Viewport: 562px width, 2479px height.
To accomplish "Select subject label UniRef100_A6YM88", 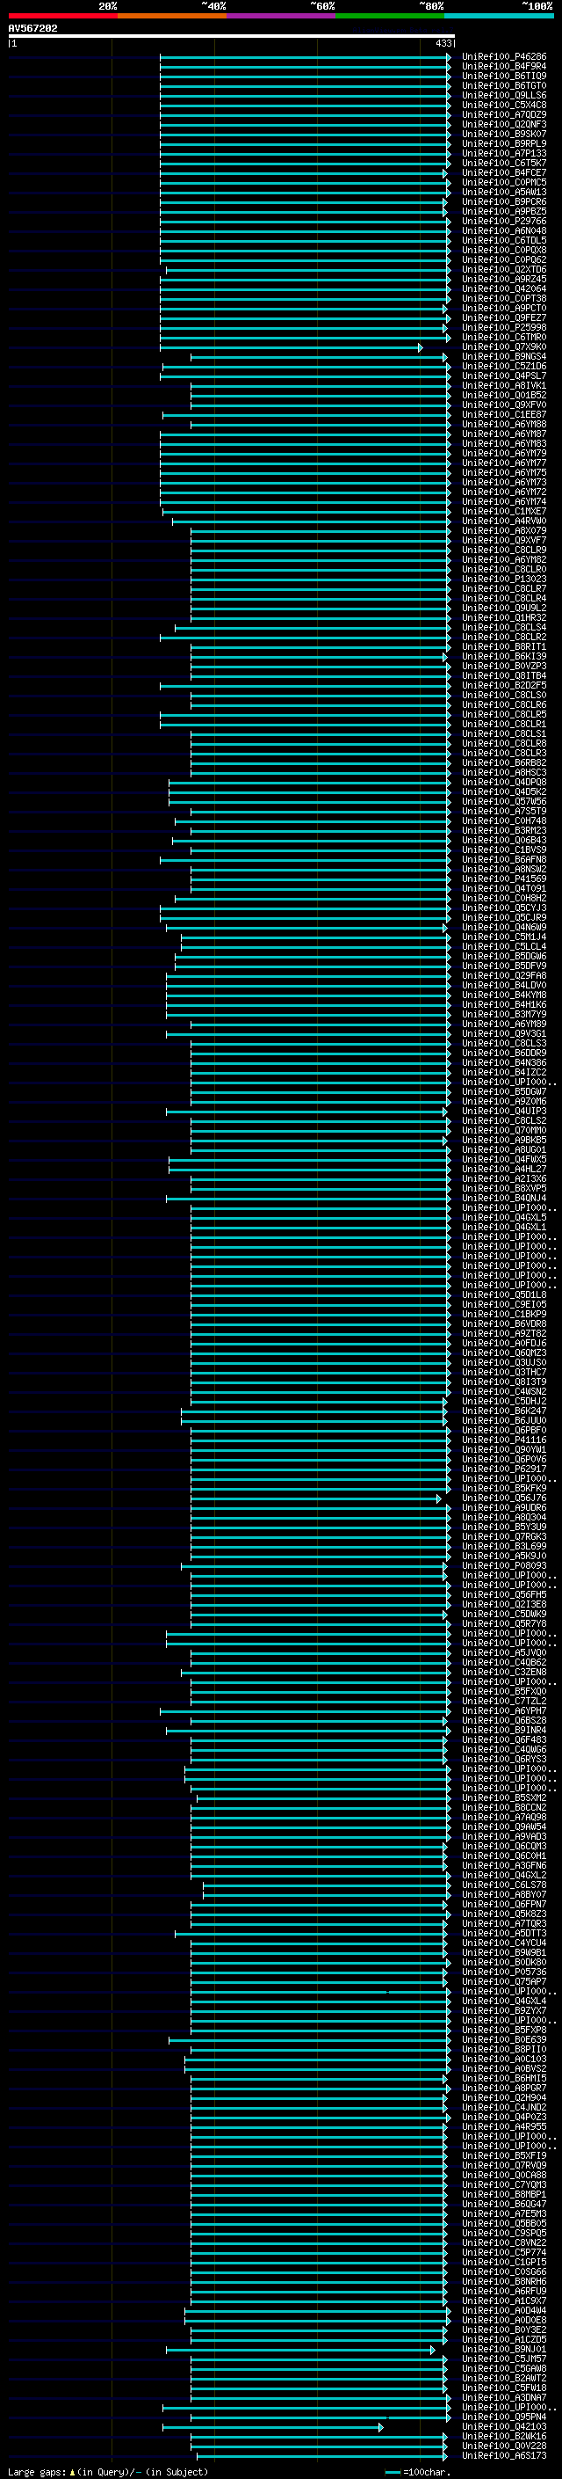I will [x=503, y=425].
